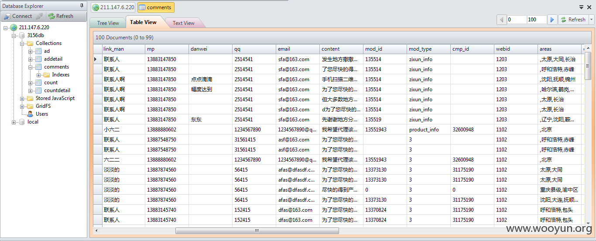Screen dimensions: 596x241
Task: Select the countdetail collection icon
Action: [38, 90]
